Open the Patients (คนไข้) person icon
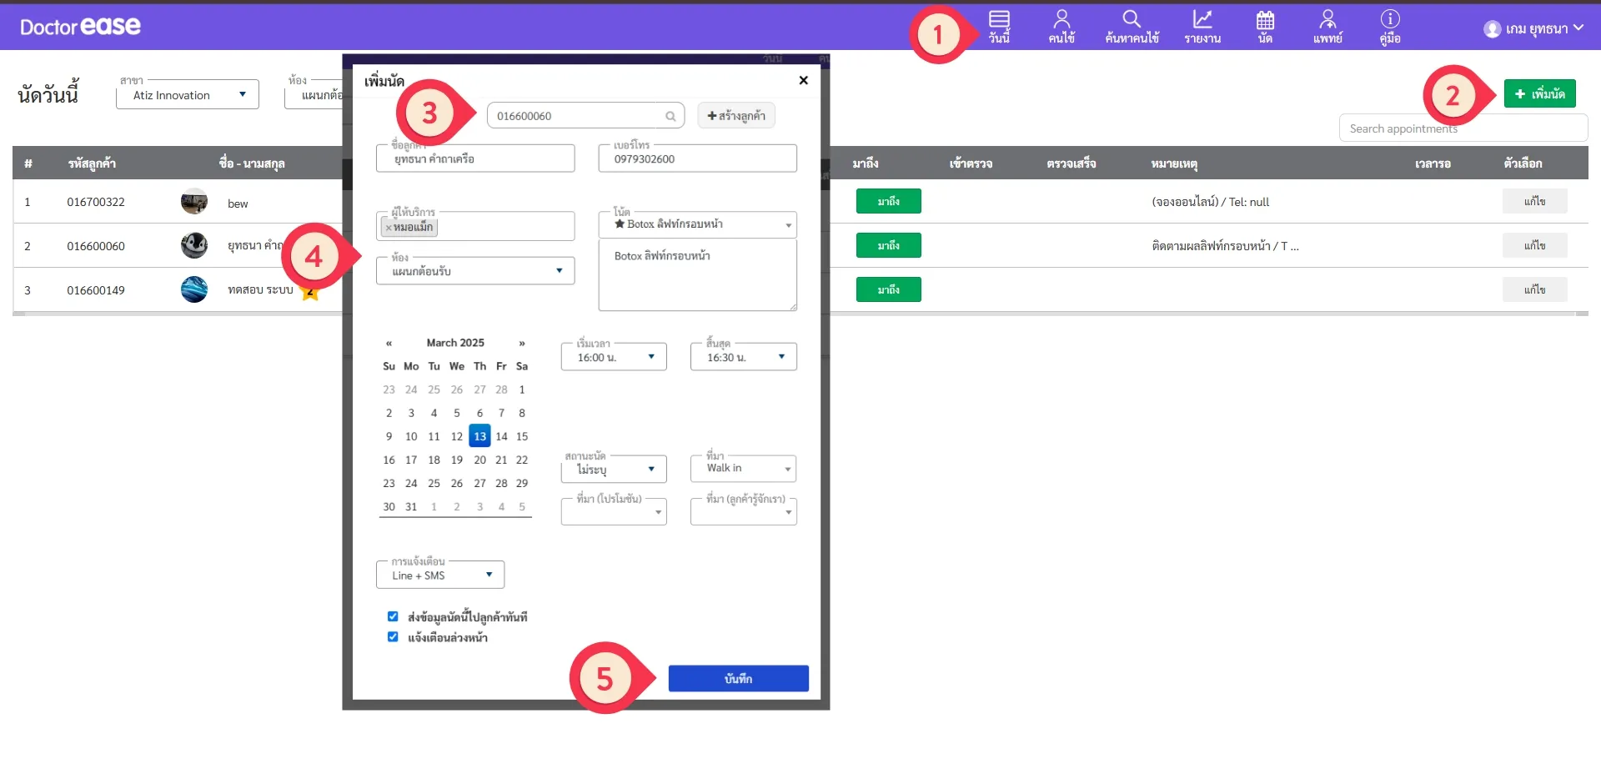 tap(1061, 20)
